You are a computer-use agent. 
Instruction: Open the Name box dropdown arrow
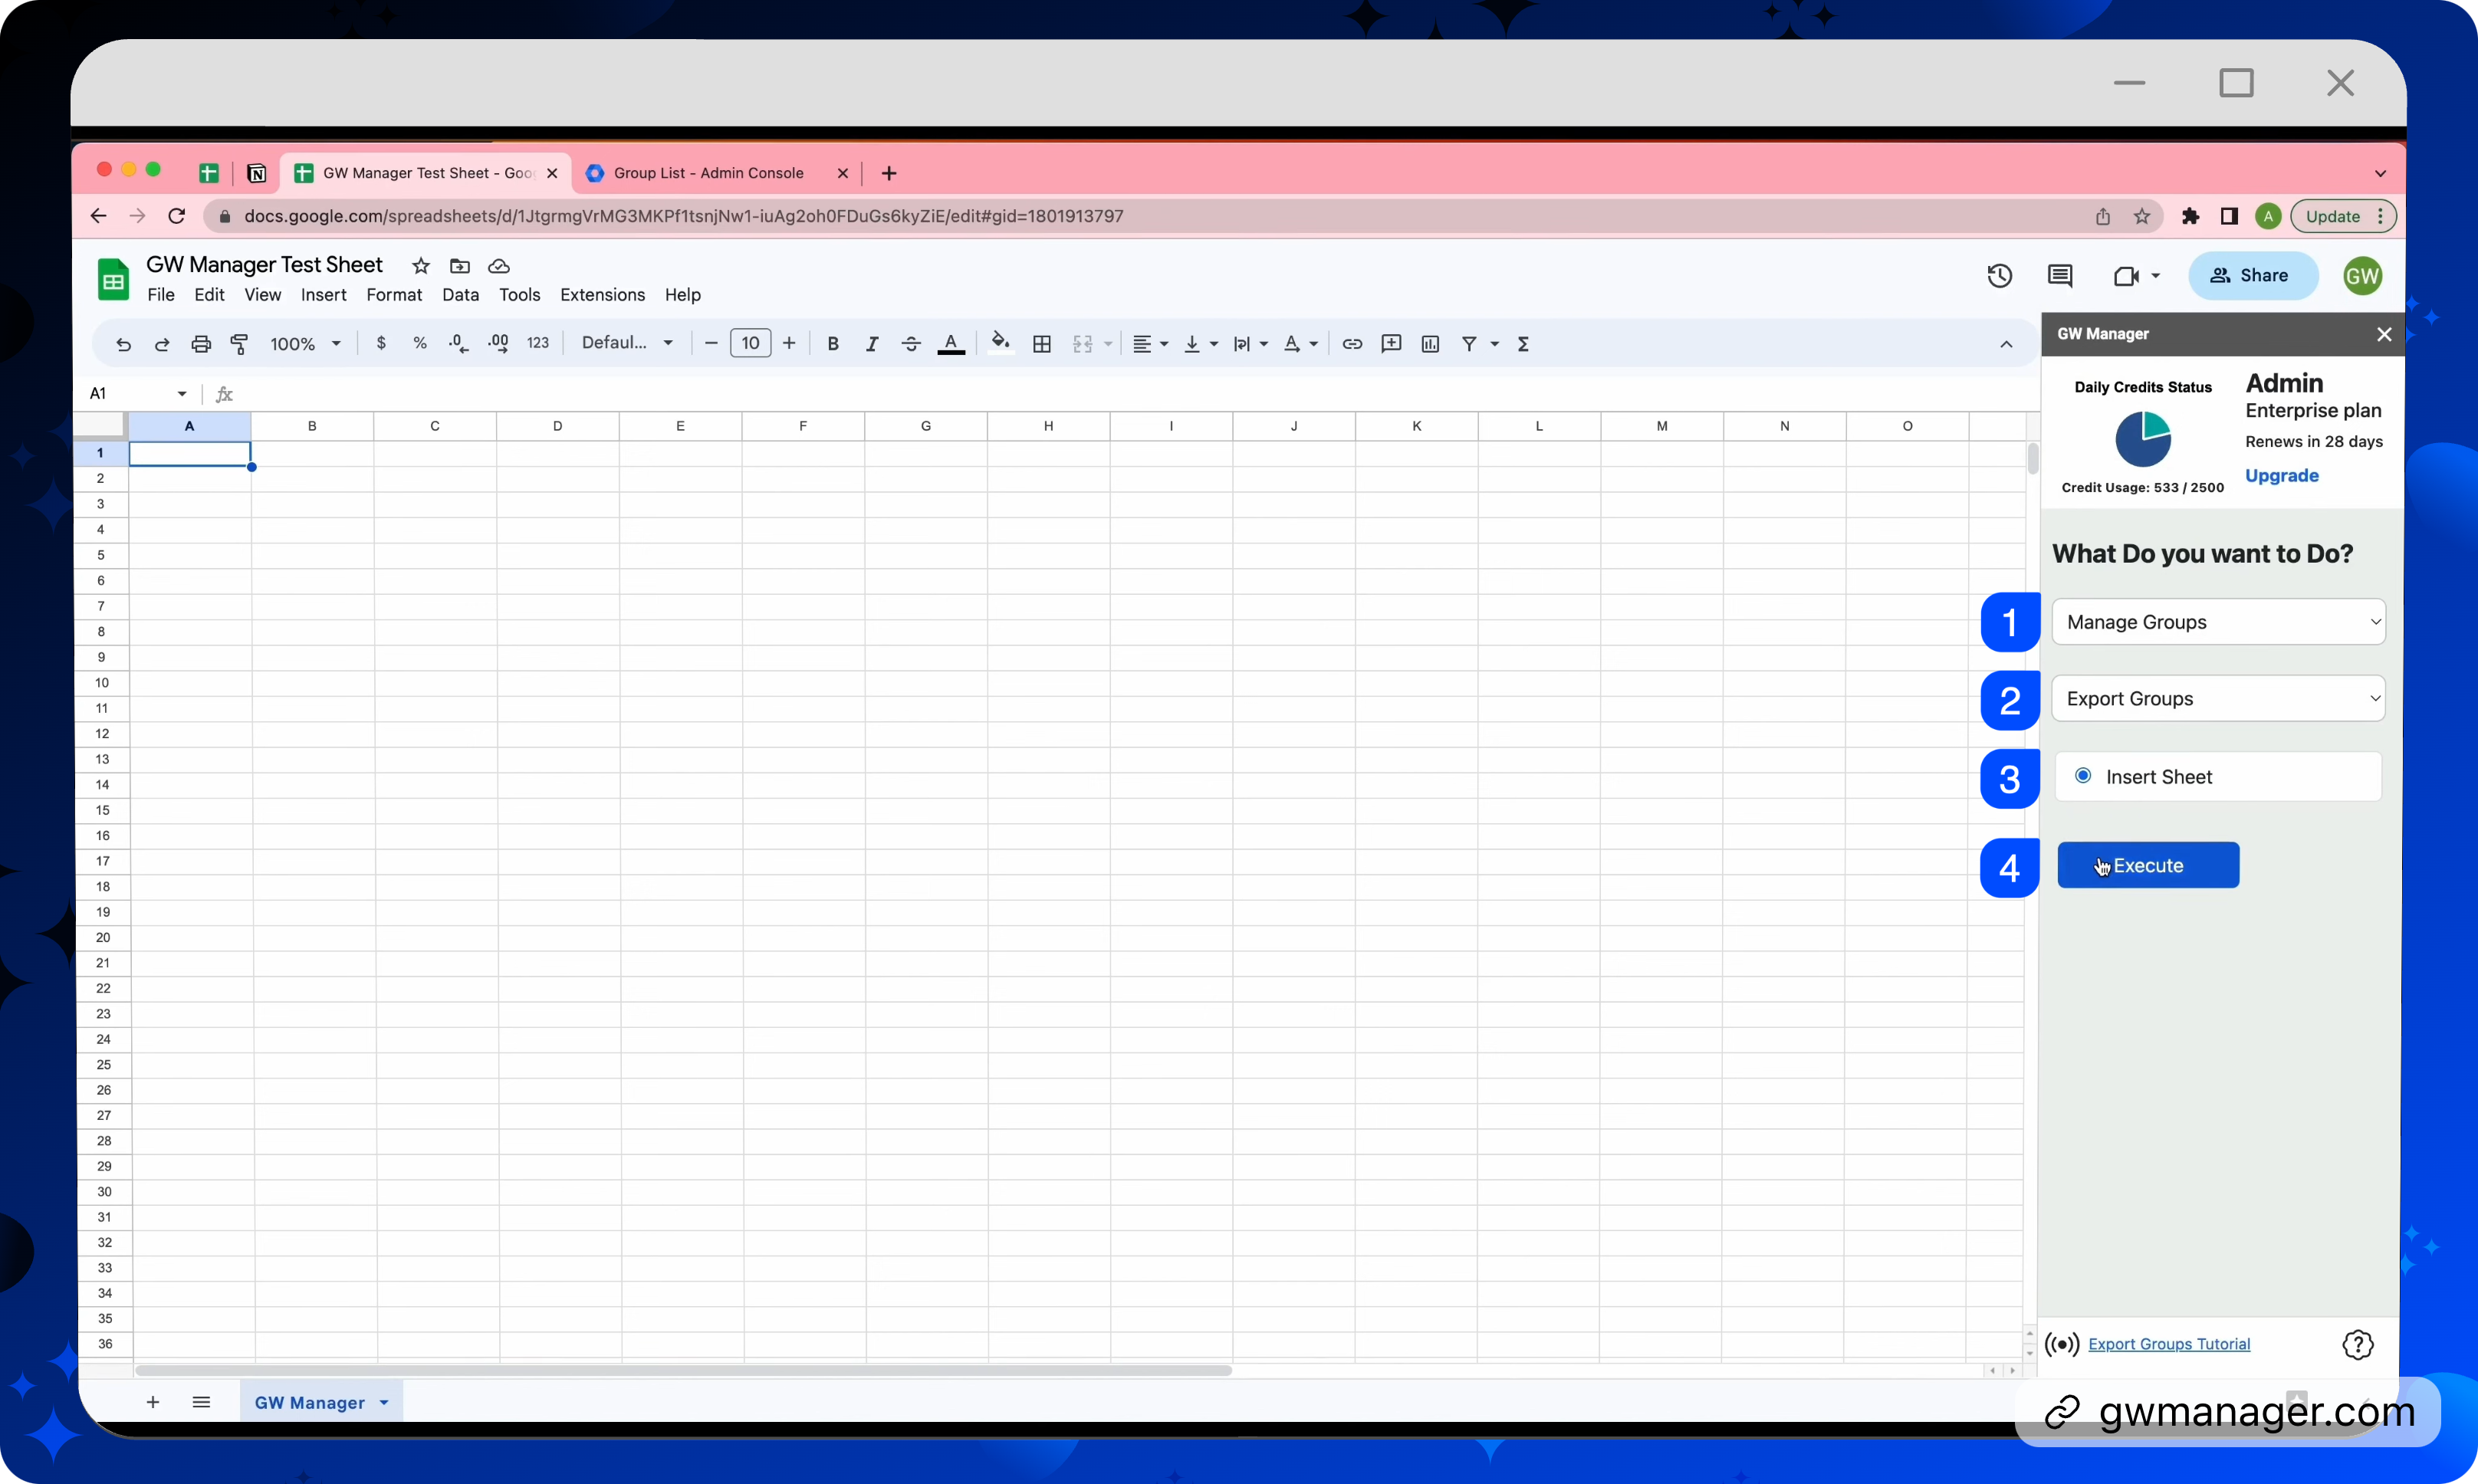(182, 394)
